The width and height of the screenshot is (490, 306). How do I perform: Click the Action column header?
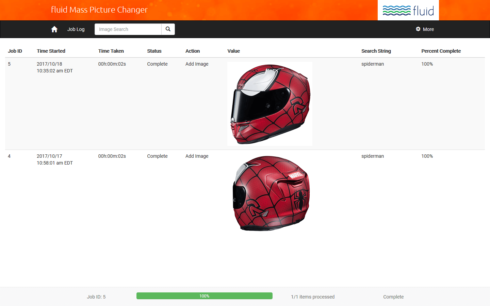click(193, 51)
